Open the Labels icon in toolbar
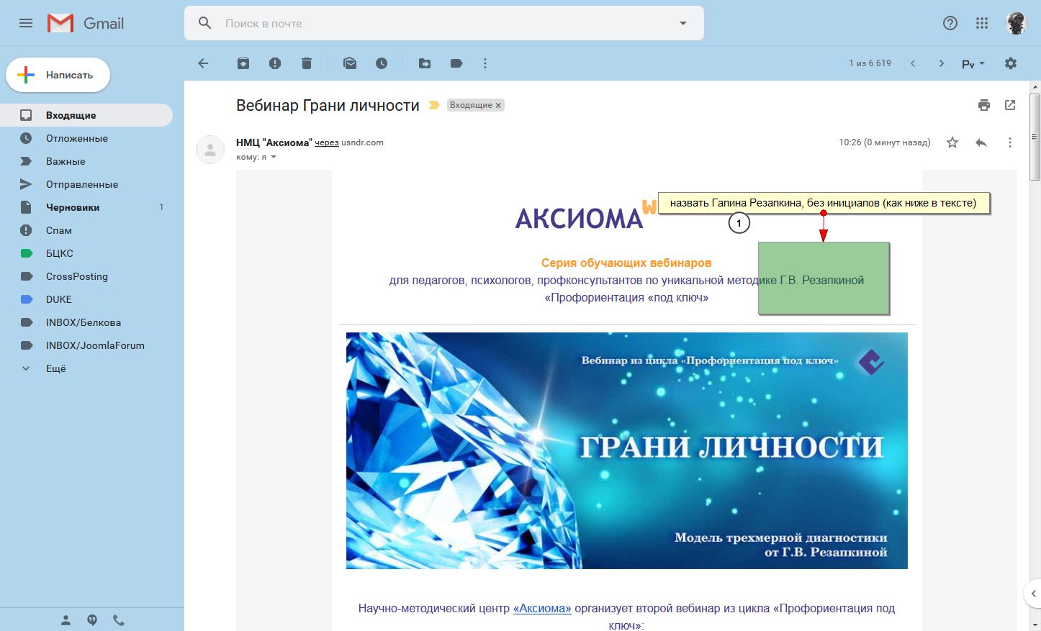 pos(456,63)
